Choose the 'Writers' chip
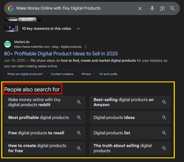The image size is (184, 162). click(x=86, y=74)
